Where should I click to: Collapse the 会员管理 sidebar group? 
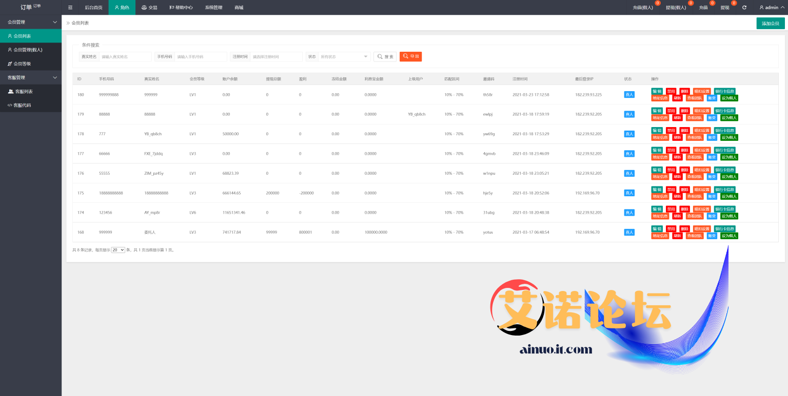[31, 22]
